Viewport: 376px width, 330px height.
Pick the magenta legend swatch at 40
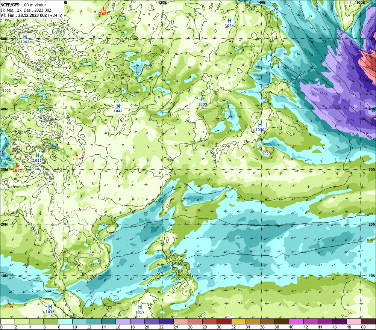tap(296, 321)
